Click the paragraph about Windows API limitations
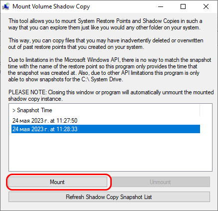The width and height of the screenshot is (218, 211). pyautogui.click(x=110, y=69)
